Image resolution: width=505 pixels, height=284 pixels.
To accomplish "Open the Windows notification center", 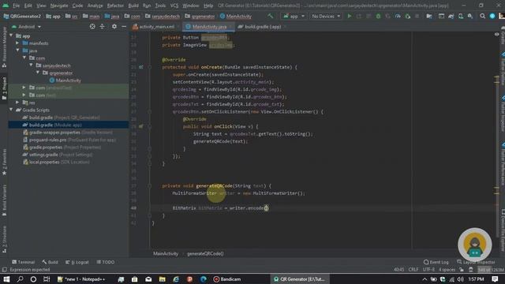I will 495,278.
